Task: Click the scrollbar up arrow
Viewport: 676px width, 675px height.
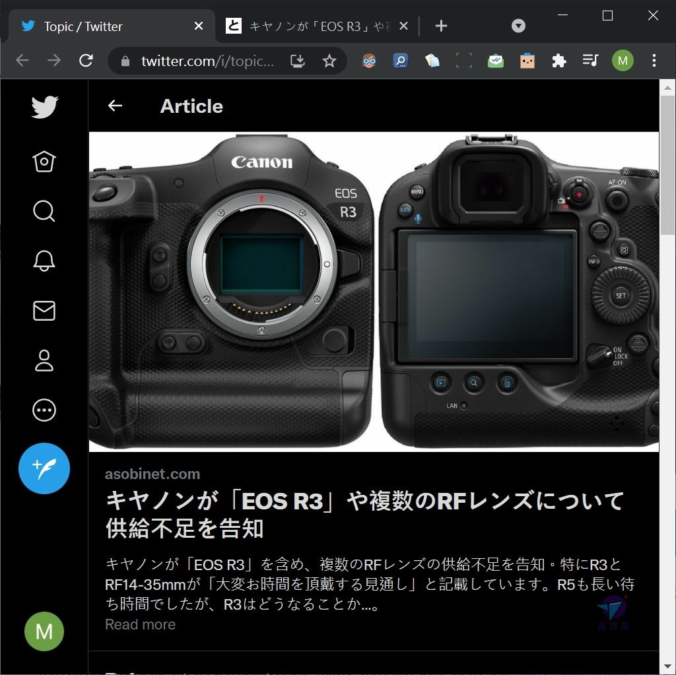Action: point(667,88)
